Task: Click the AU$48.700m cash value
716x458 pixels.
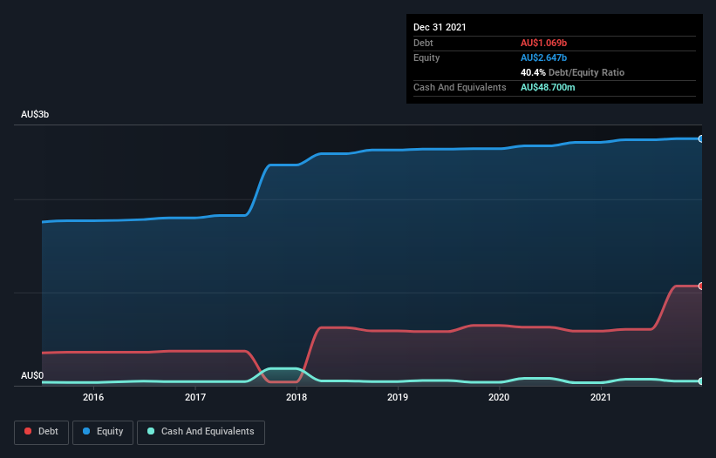Action: click(x=548, y=87)
